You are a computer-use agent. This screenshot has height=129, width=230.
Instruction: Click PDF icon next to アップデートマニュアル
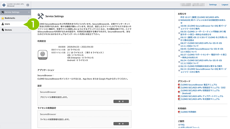click(179, 96)
